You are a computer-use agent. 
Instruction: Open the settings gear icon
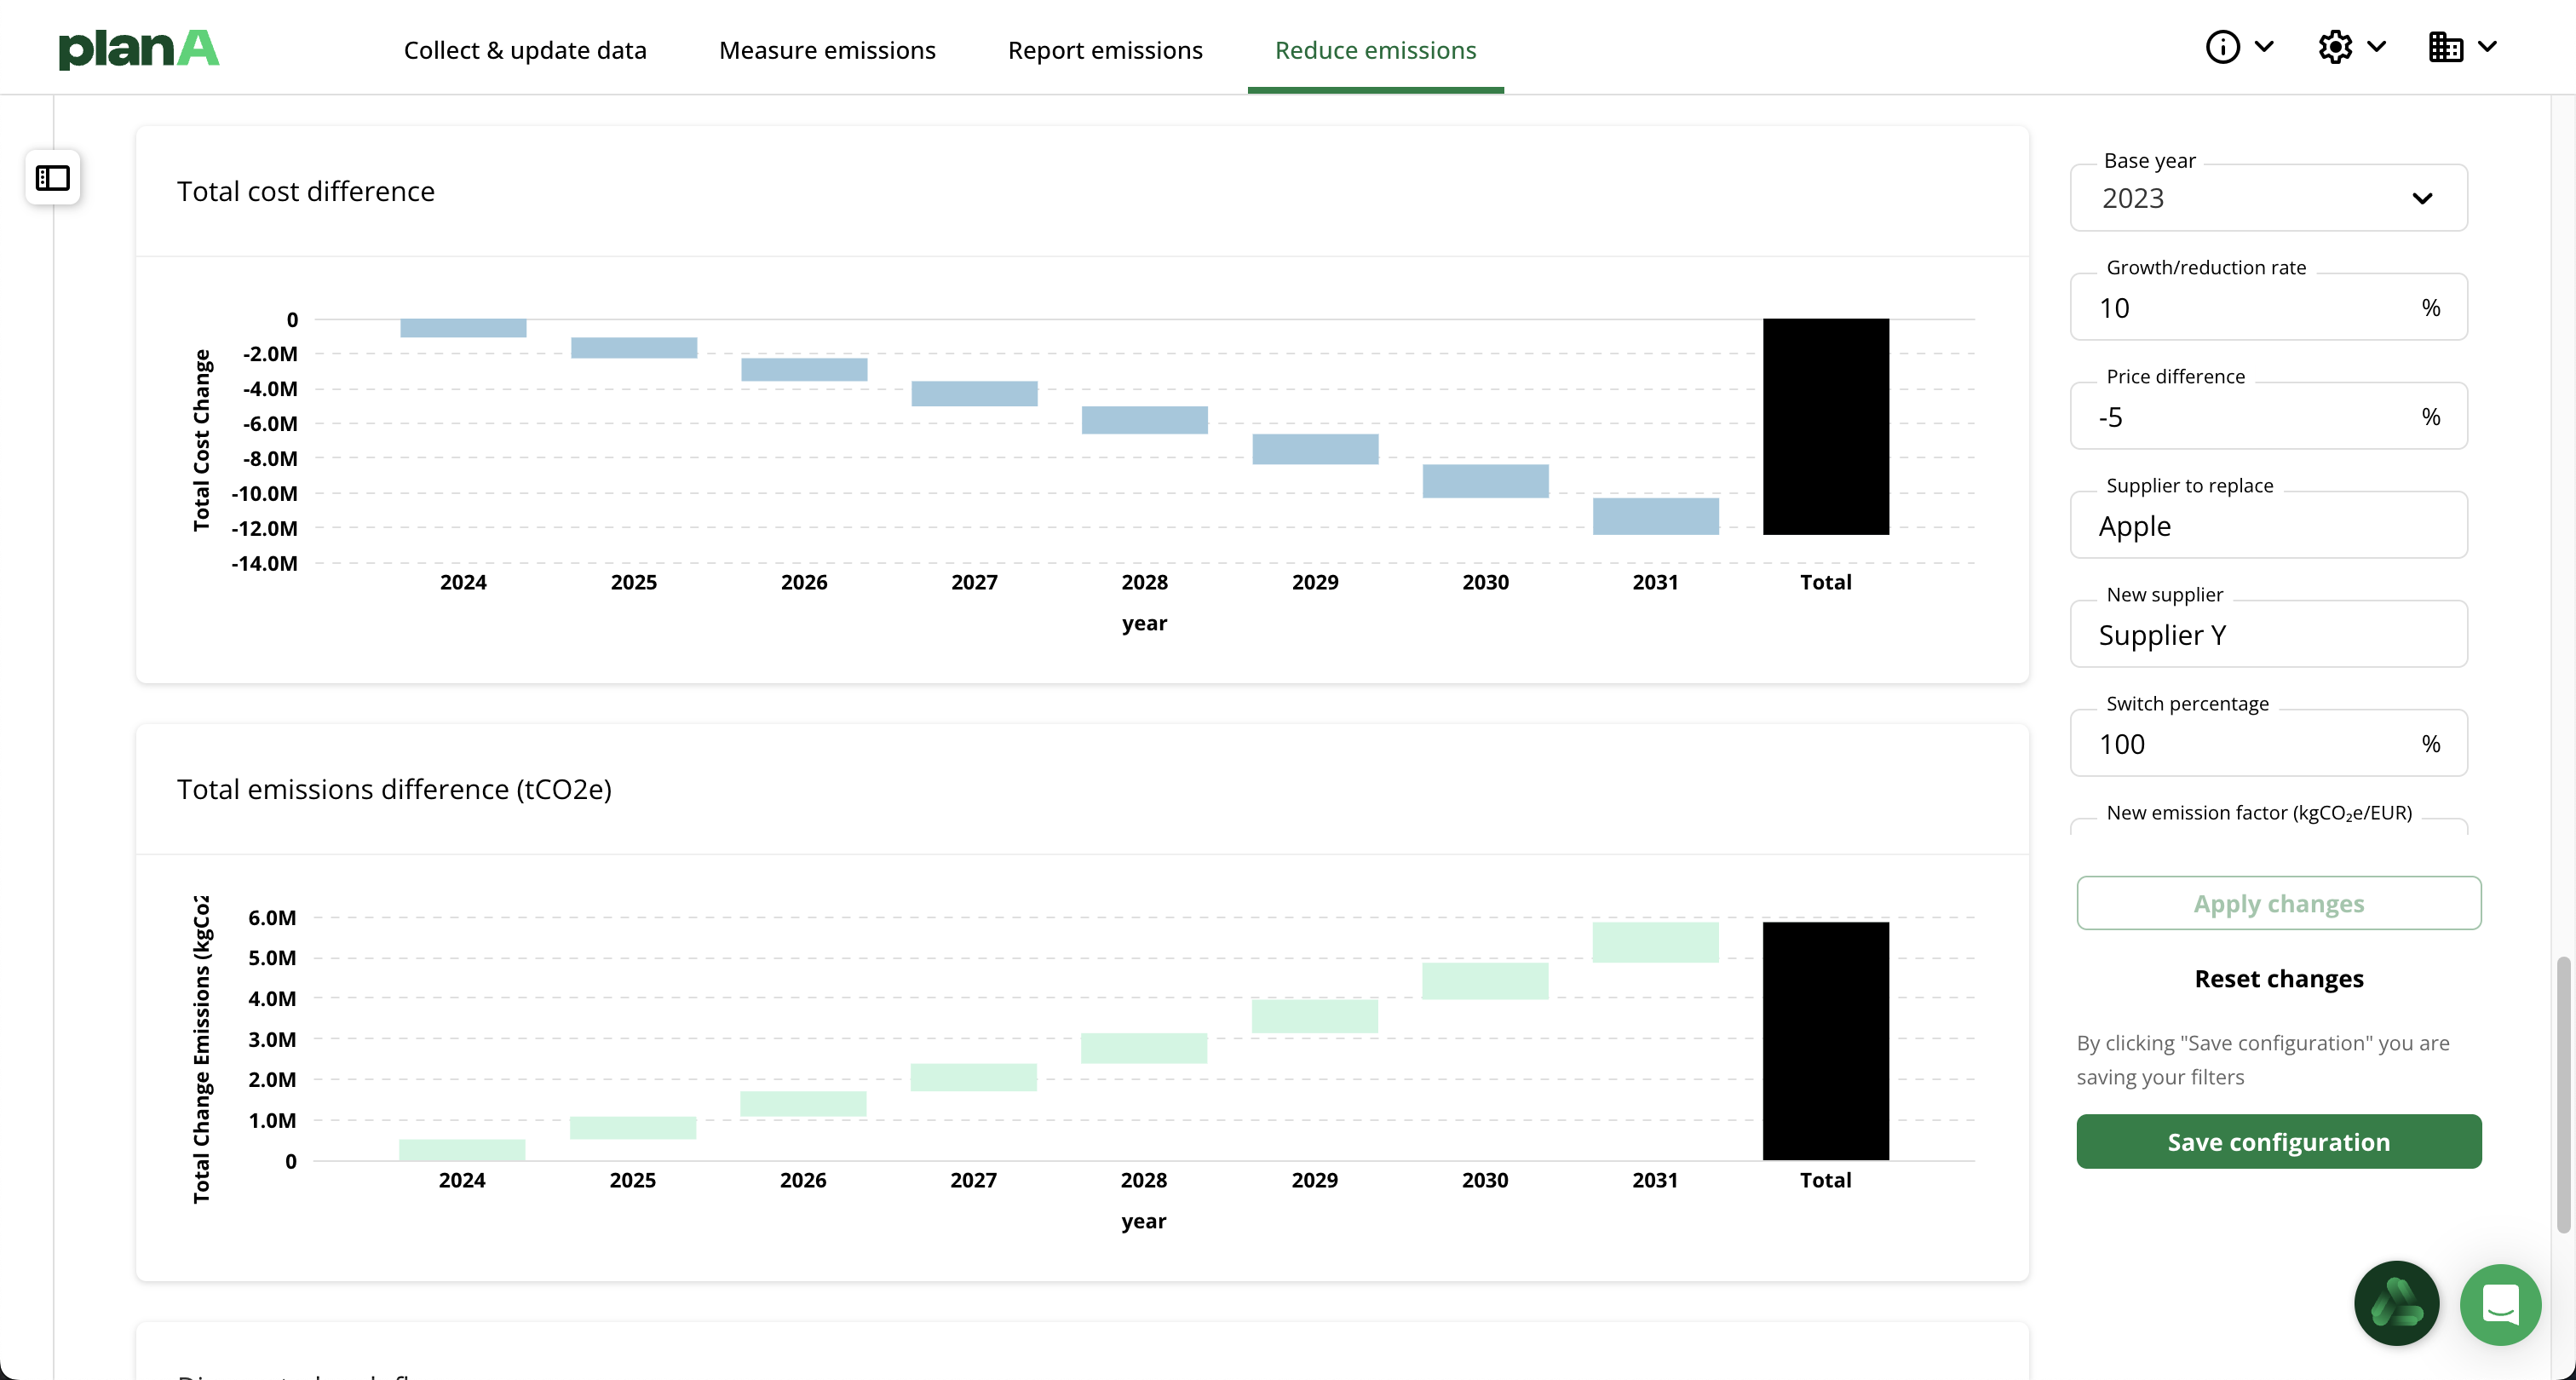[x=2335, y=47]
